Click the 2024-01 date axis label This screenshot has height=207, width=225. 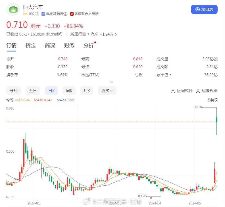34,203
